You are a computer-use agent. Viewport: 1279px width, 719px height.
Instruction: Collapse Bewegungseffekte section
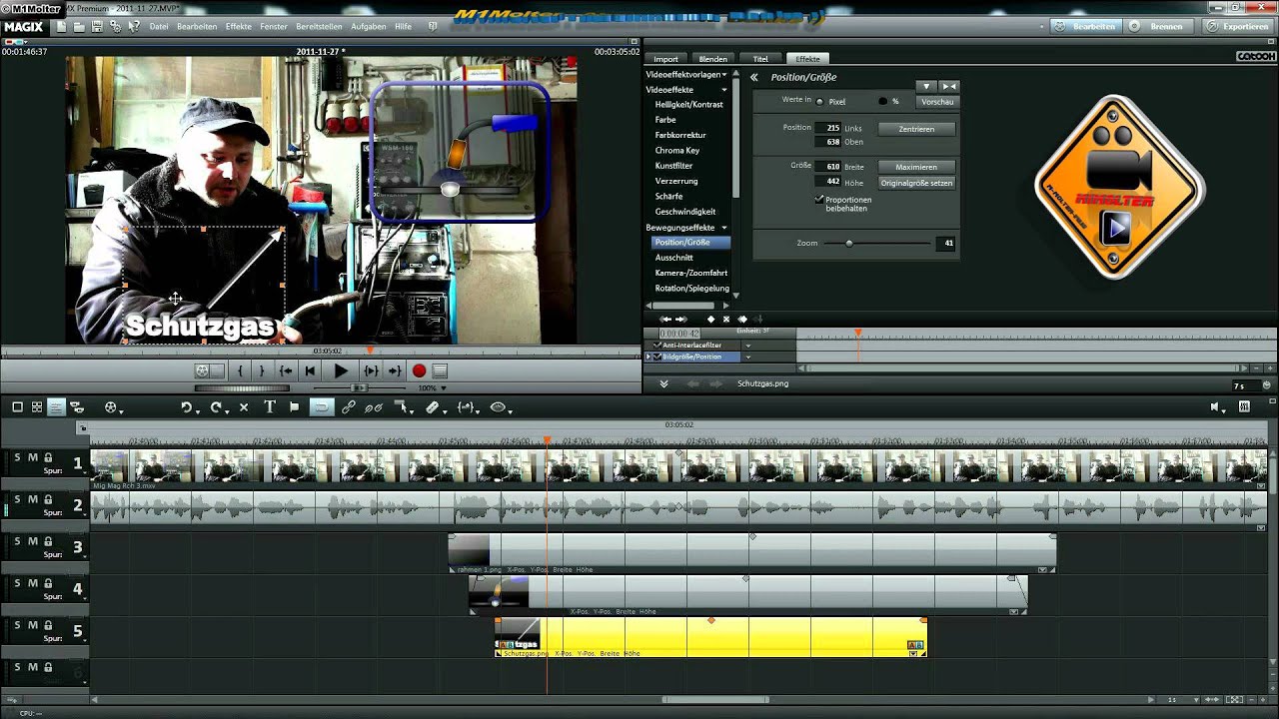pyautogui.click(x=724, y=228)
